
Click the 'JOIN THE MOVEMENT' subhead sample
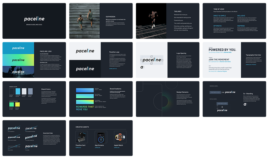(219, 60)
